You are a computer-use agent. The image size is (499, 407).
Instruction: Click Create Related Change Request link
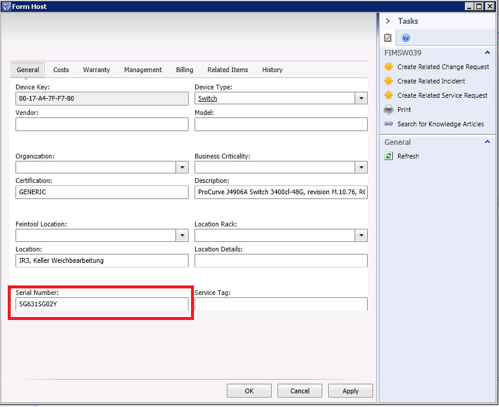click(x=443, y=67)
